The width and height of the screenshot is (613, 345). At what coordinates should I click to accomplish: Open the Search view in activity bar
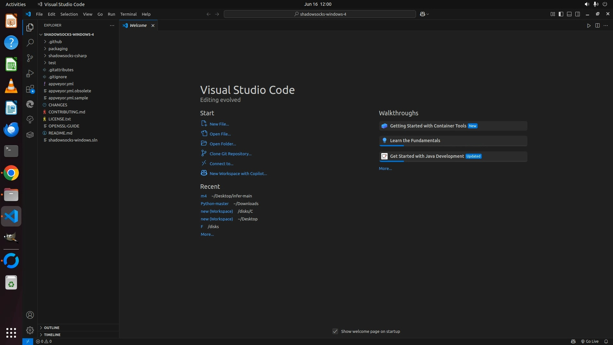30,42
